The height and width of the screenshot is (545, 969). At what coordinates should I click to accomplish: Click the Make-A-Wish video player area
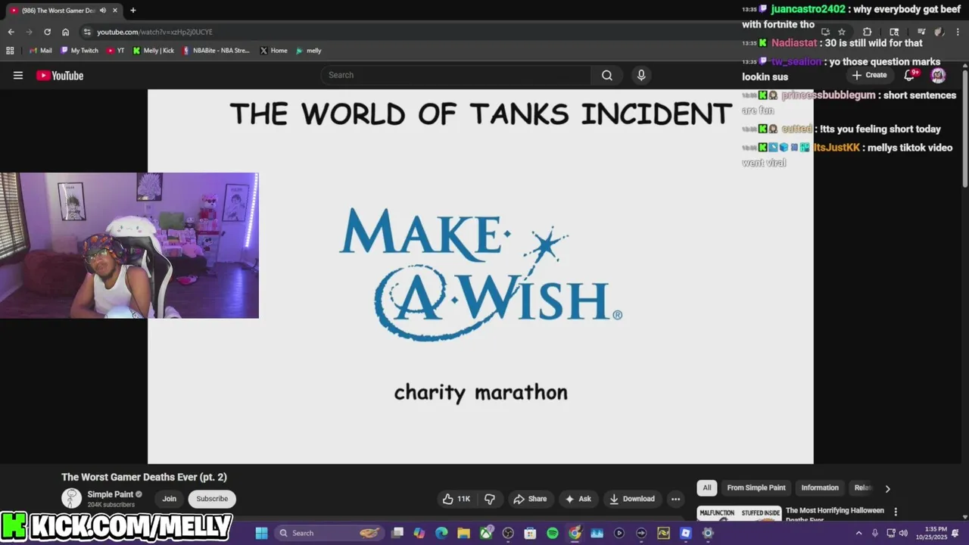tap(481, 276)
